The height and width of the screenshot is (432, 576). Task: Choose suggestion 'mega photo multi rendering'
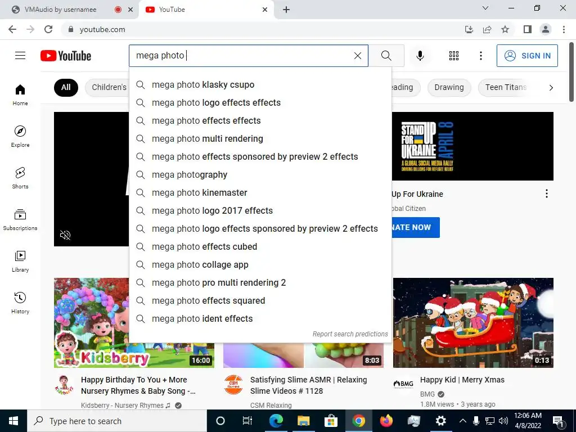click(260, 138)
